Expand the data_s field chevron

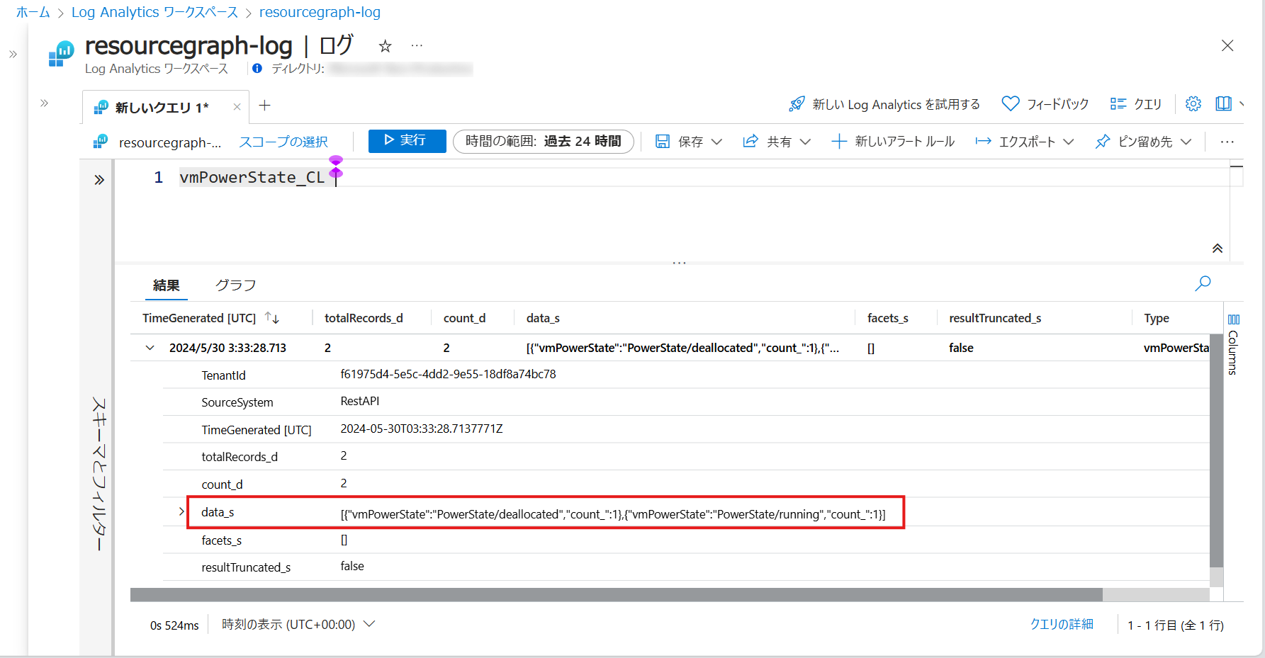pyautogui.click(x=181, y=511)
